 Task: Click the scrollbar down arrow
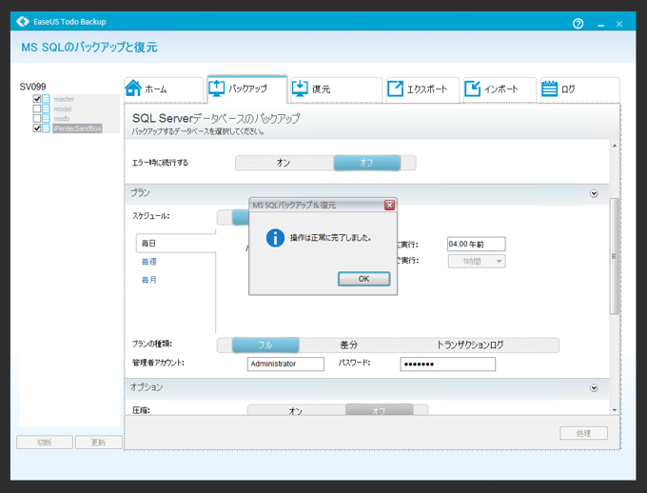614,410
